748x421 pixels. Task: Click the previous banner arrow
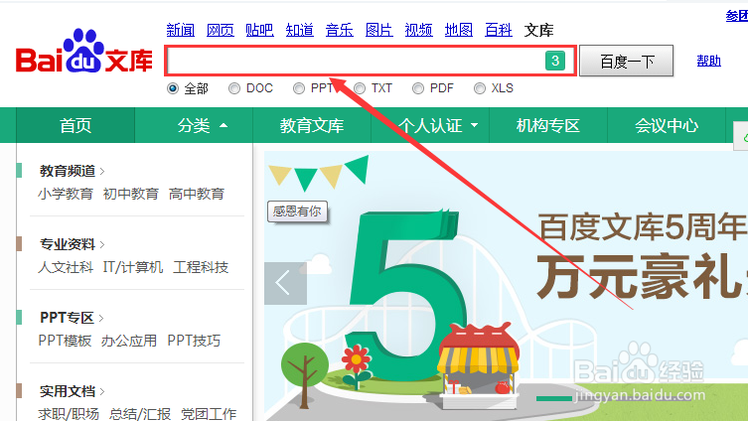[x=285, y=283]
